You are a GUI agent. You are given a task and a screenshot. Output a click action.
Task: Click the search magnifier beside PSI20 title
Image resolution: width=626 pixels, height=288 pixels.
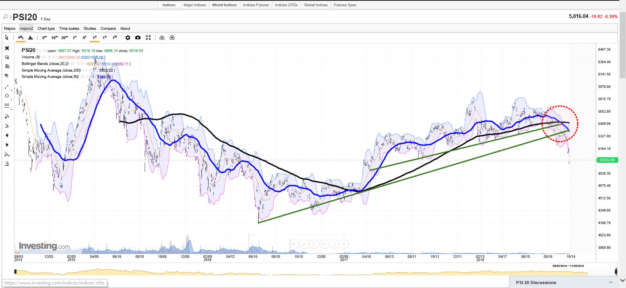click(x=6, y=17)
